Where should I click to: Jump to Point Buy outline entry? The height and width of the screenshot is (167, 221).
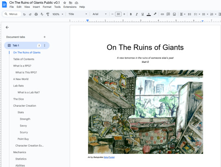(23, 139)
